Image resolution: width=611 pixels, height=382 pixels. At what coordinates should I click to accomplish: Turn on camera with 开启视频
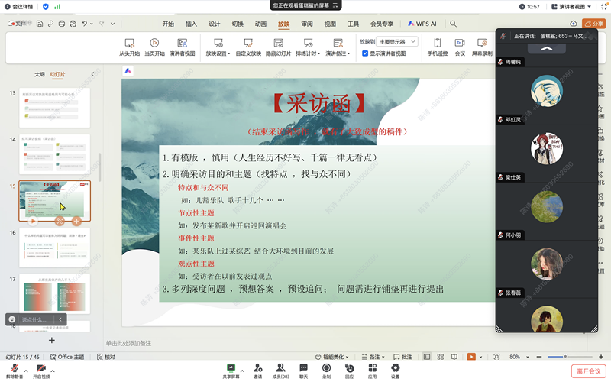click(x=40, y=368)
